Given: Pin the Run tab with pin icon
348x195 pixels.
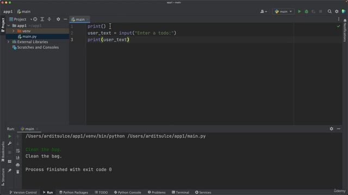Looking at the screenshot, I should coord(10,170).
